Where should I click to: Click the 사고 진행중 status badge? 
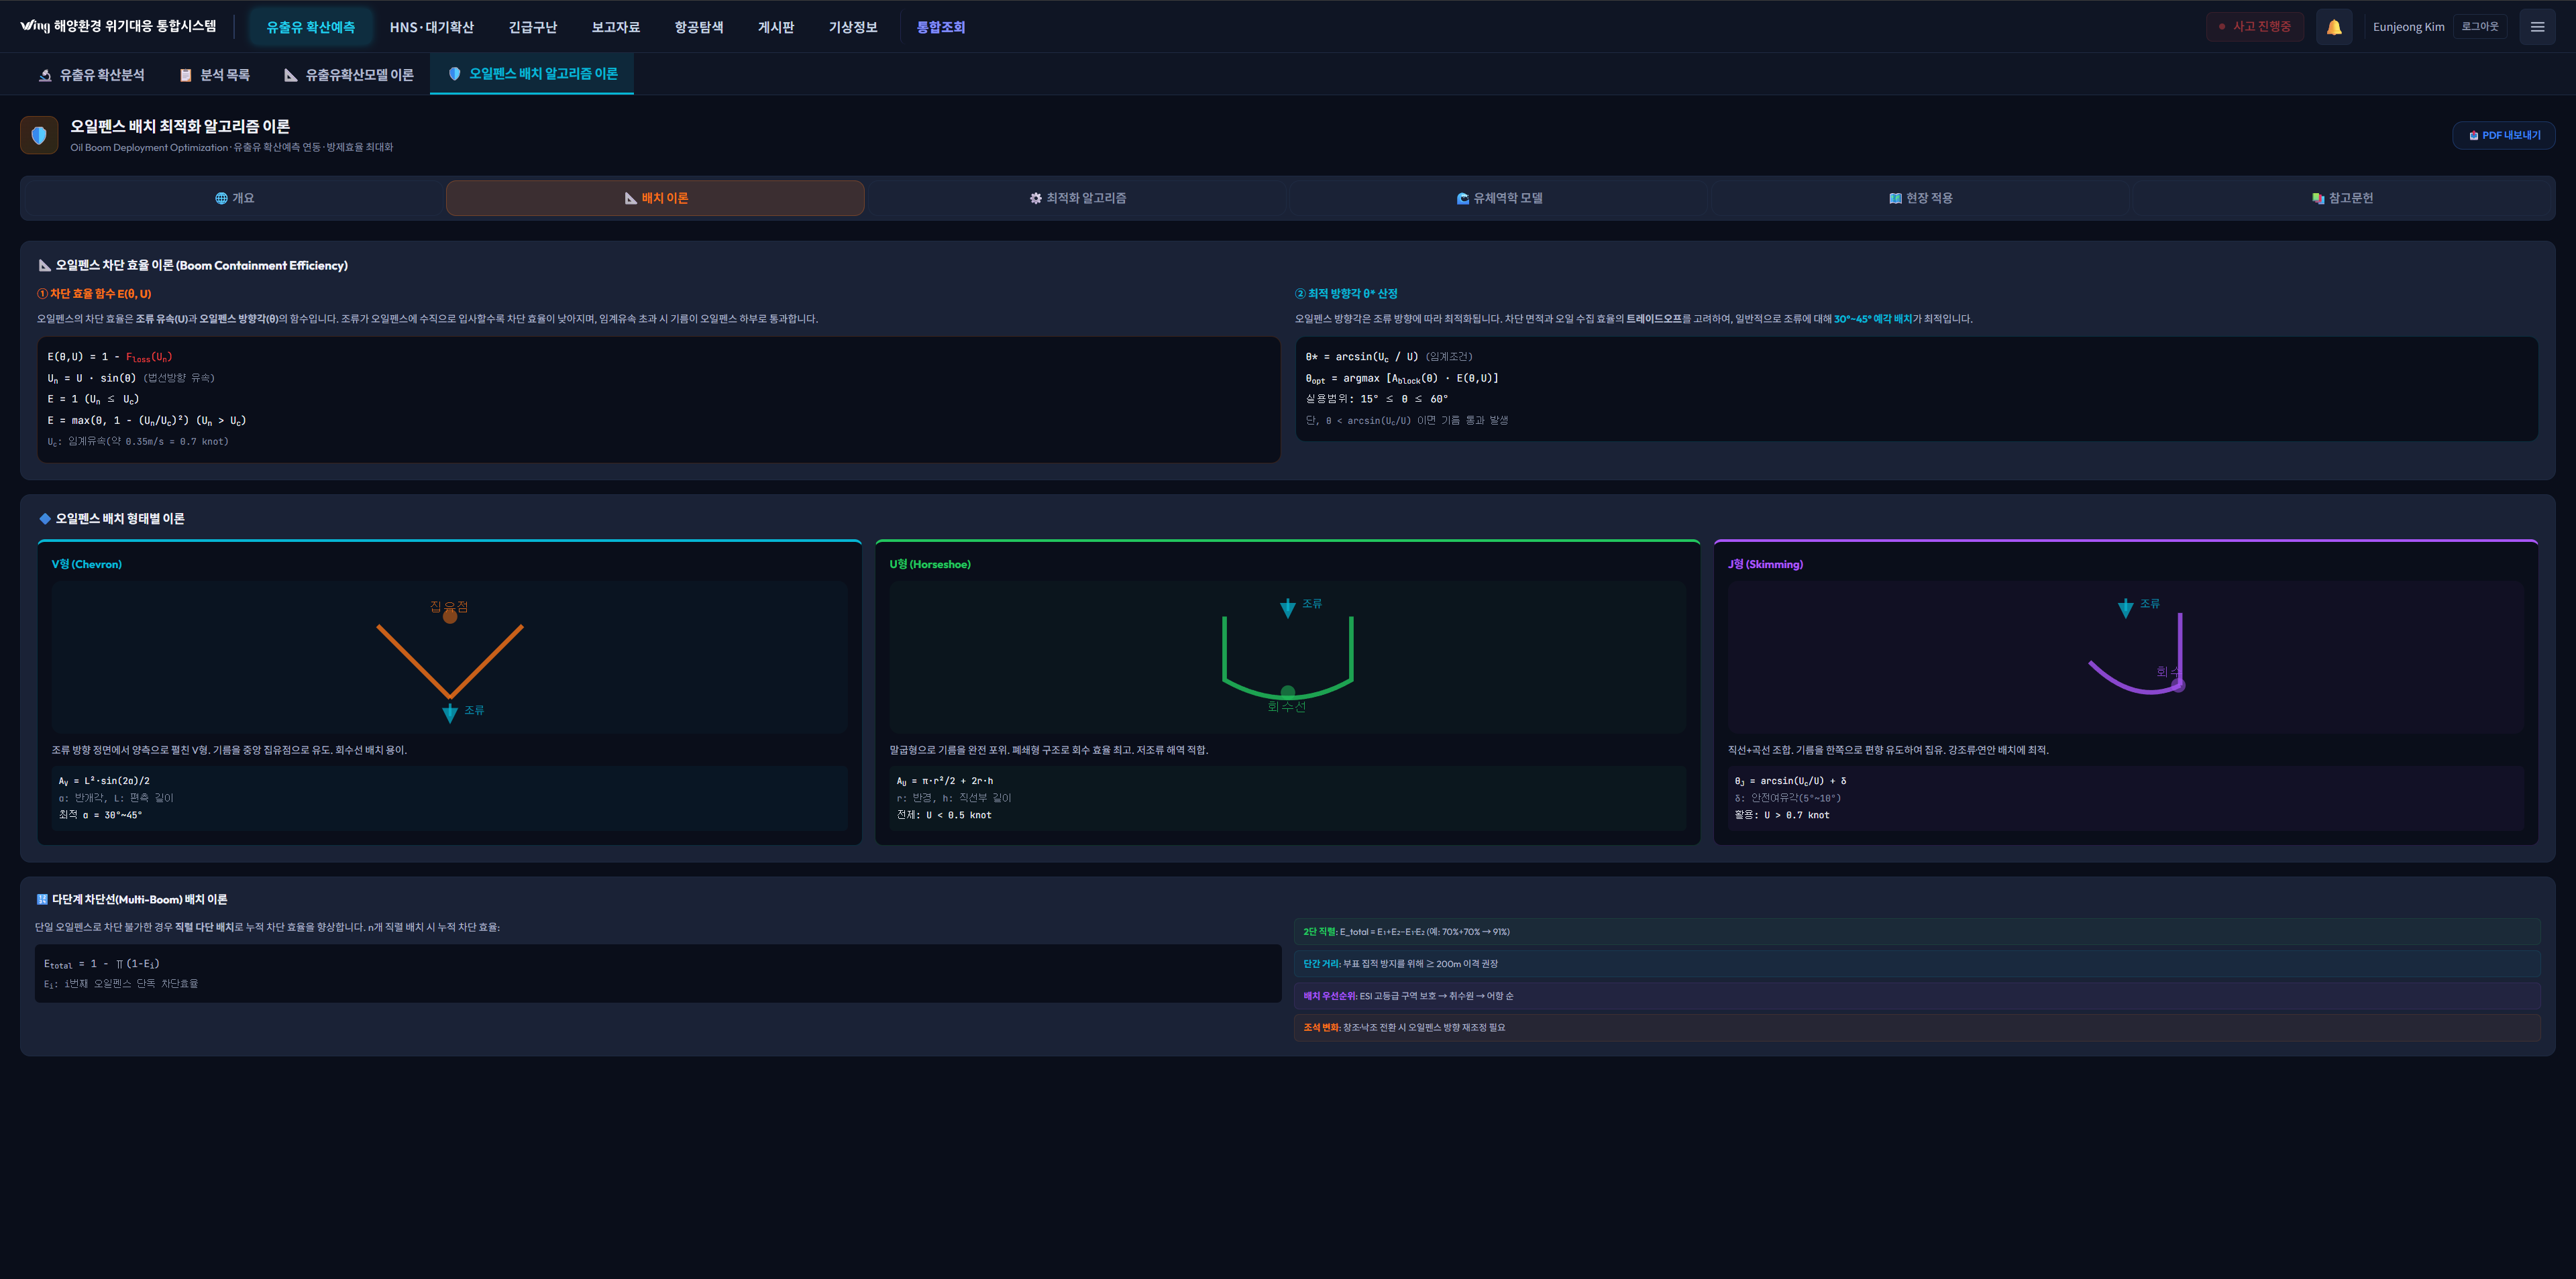(2254, 27)
